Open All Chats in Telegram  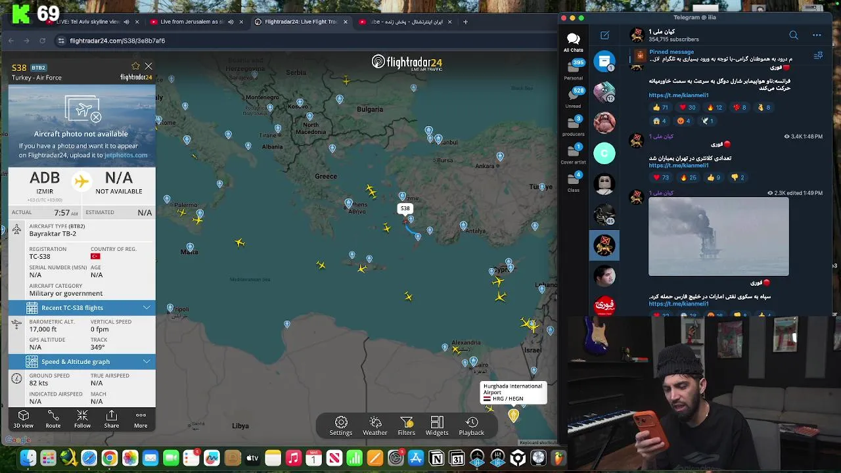[x=573, y=43]
